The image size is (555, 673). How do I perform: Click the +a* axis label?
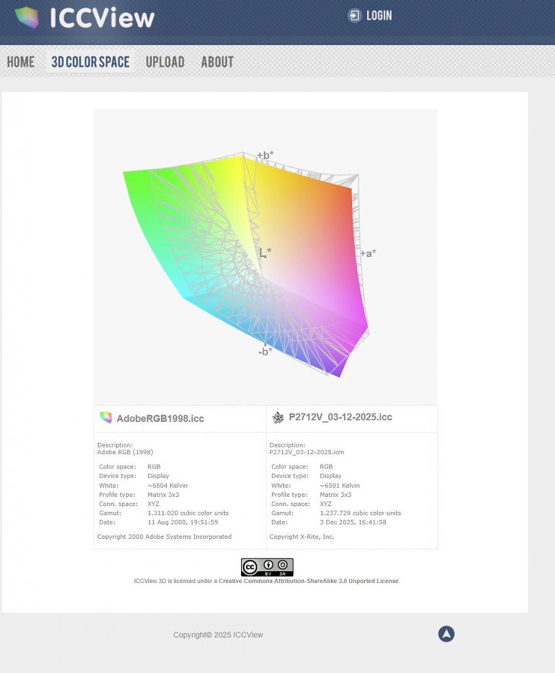coord(368,253)
